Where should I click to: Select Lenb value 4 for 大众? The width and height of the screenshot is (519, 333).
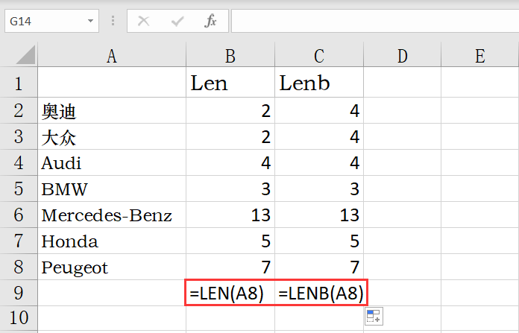(x=319, y=136)
